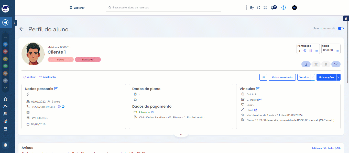The width and height of the screenshot is (349, 153).
Task: Expand the Vendas dropdown arrow
Action: click(313, 77)
